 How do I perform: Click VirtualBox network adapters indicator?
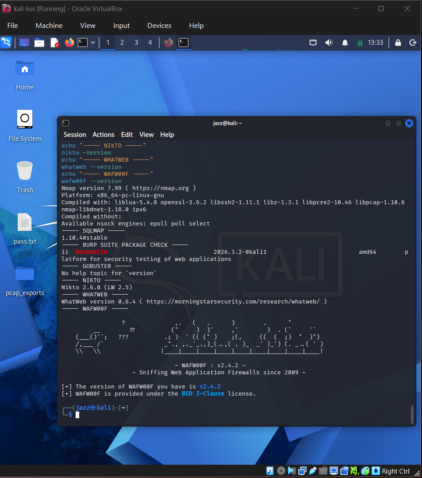click(x=302, y=471)
